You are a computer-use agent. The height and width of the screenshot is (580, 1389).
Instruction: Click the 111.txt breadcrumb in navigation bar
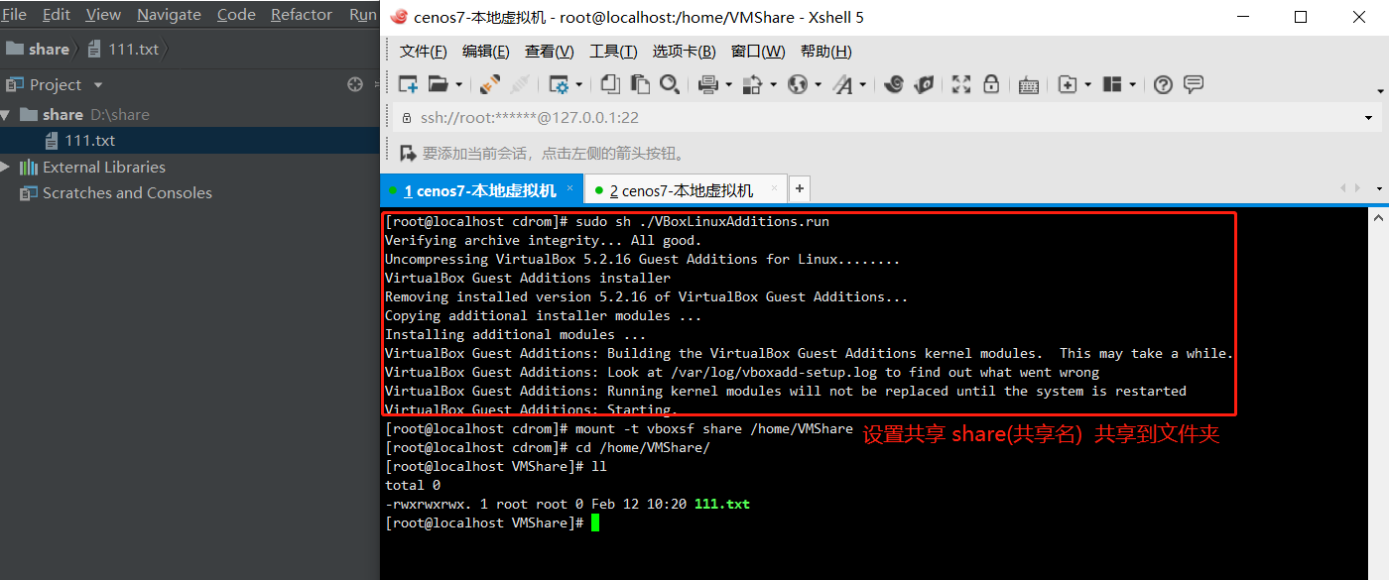coord(123,49)
